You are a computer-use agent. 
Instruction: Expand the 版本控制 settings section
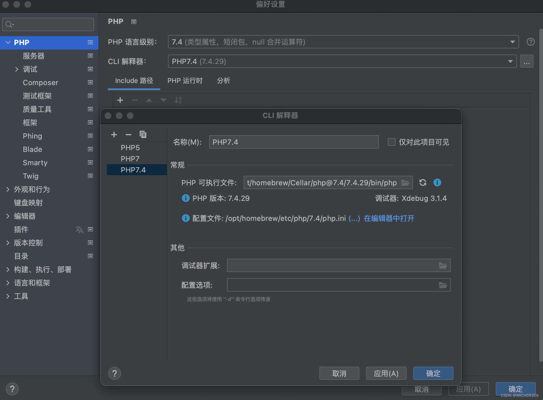coord(8,243)
